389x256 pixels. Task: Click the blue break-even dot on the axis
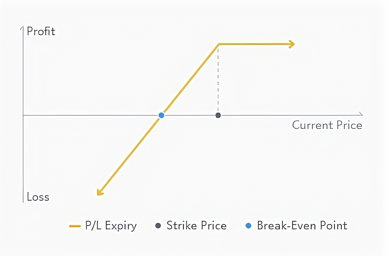point(162,115)
